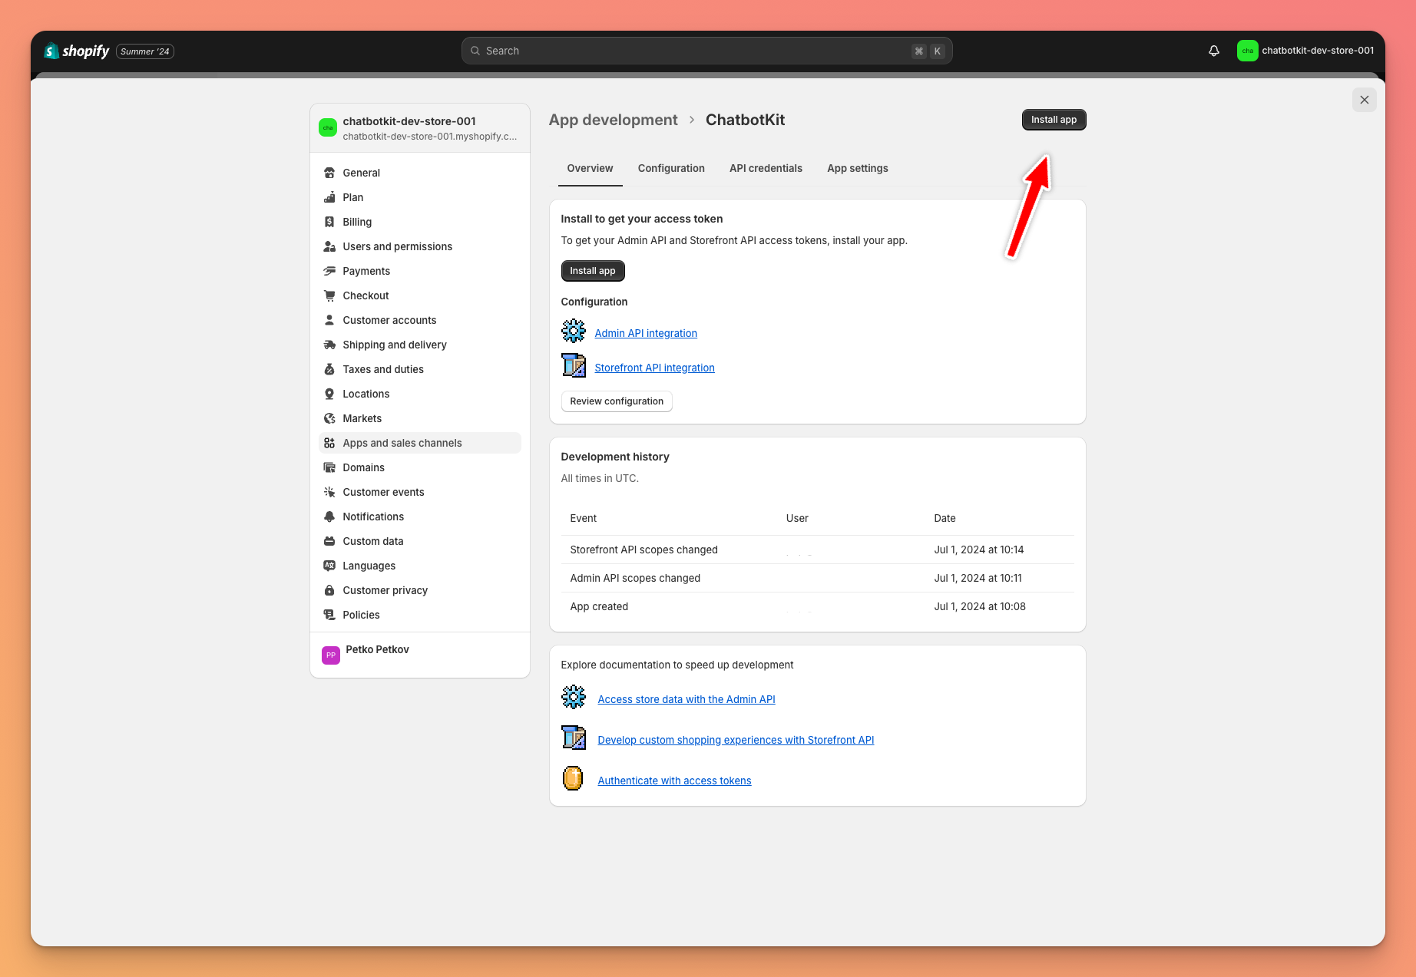This screenshot has height=977, width=1416.
Task: Click the Apps and sales channels icon
Action: pos(329,443)
